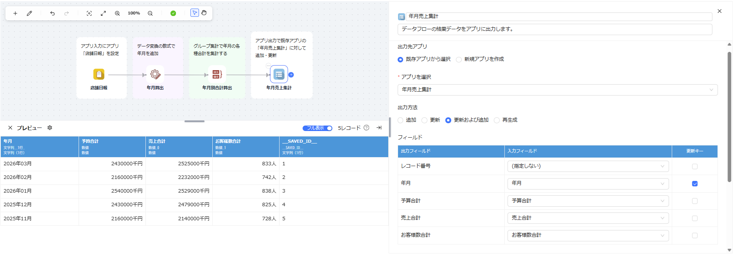The width and height of the screenshot is (735, 255).
Task: Select the hand pan tool
Action: point(204,13)
